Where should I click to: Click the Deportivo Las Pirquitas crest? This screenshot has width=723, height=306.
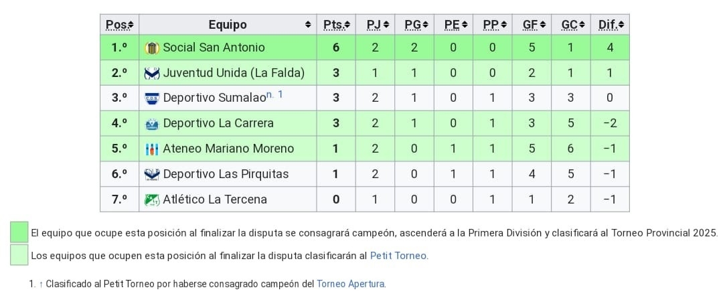pyautogui.click(x=152, y=175)
